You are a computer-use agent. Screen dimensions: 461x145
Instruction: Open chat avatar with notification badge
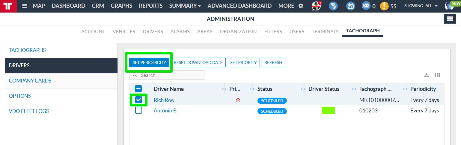[317, 6]
